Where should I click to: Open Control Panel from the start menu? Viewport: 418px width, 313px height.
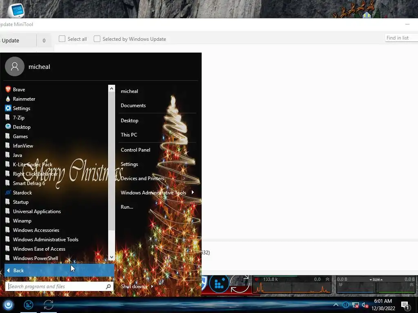pos(136,150)
